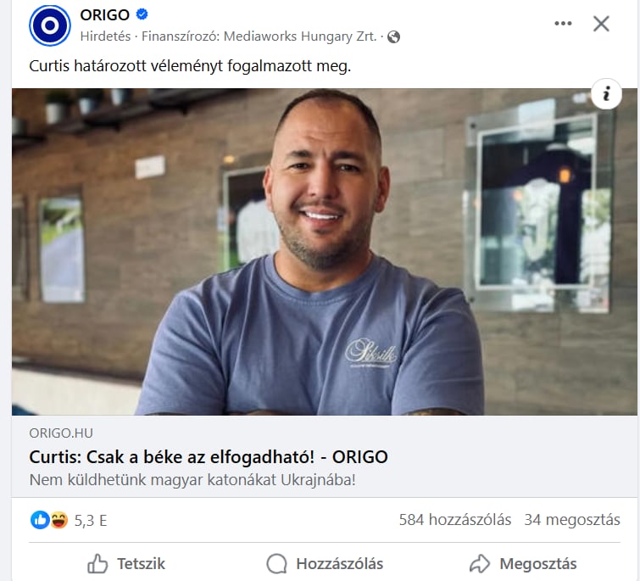Share the post via Megosztás button
Viewport: 640px width, 581px height.
click(x=523, y=564)
